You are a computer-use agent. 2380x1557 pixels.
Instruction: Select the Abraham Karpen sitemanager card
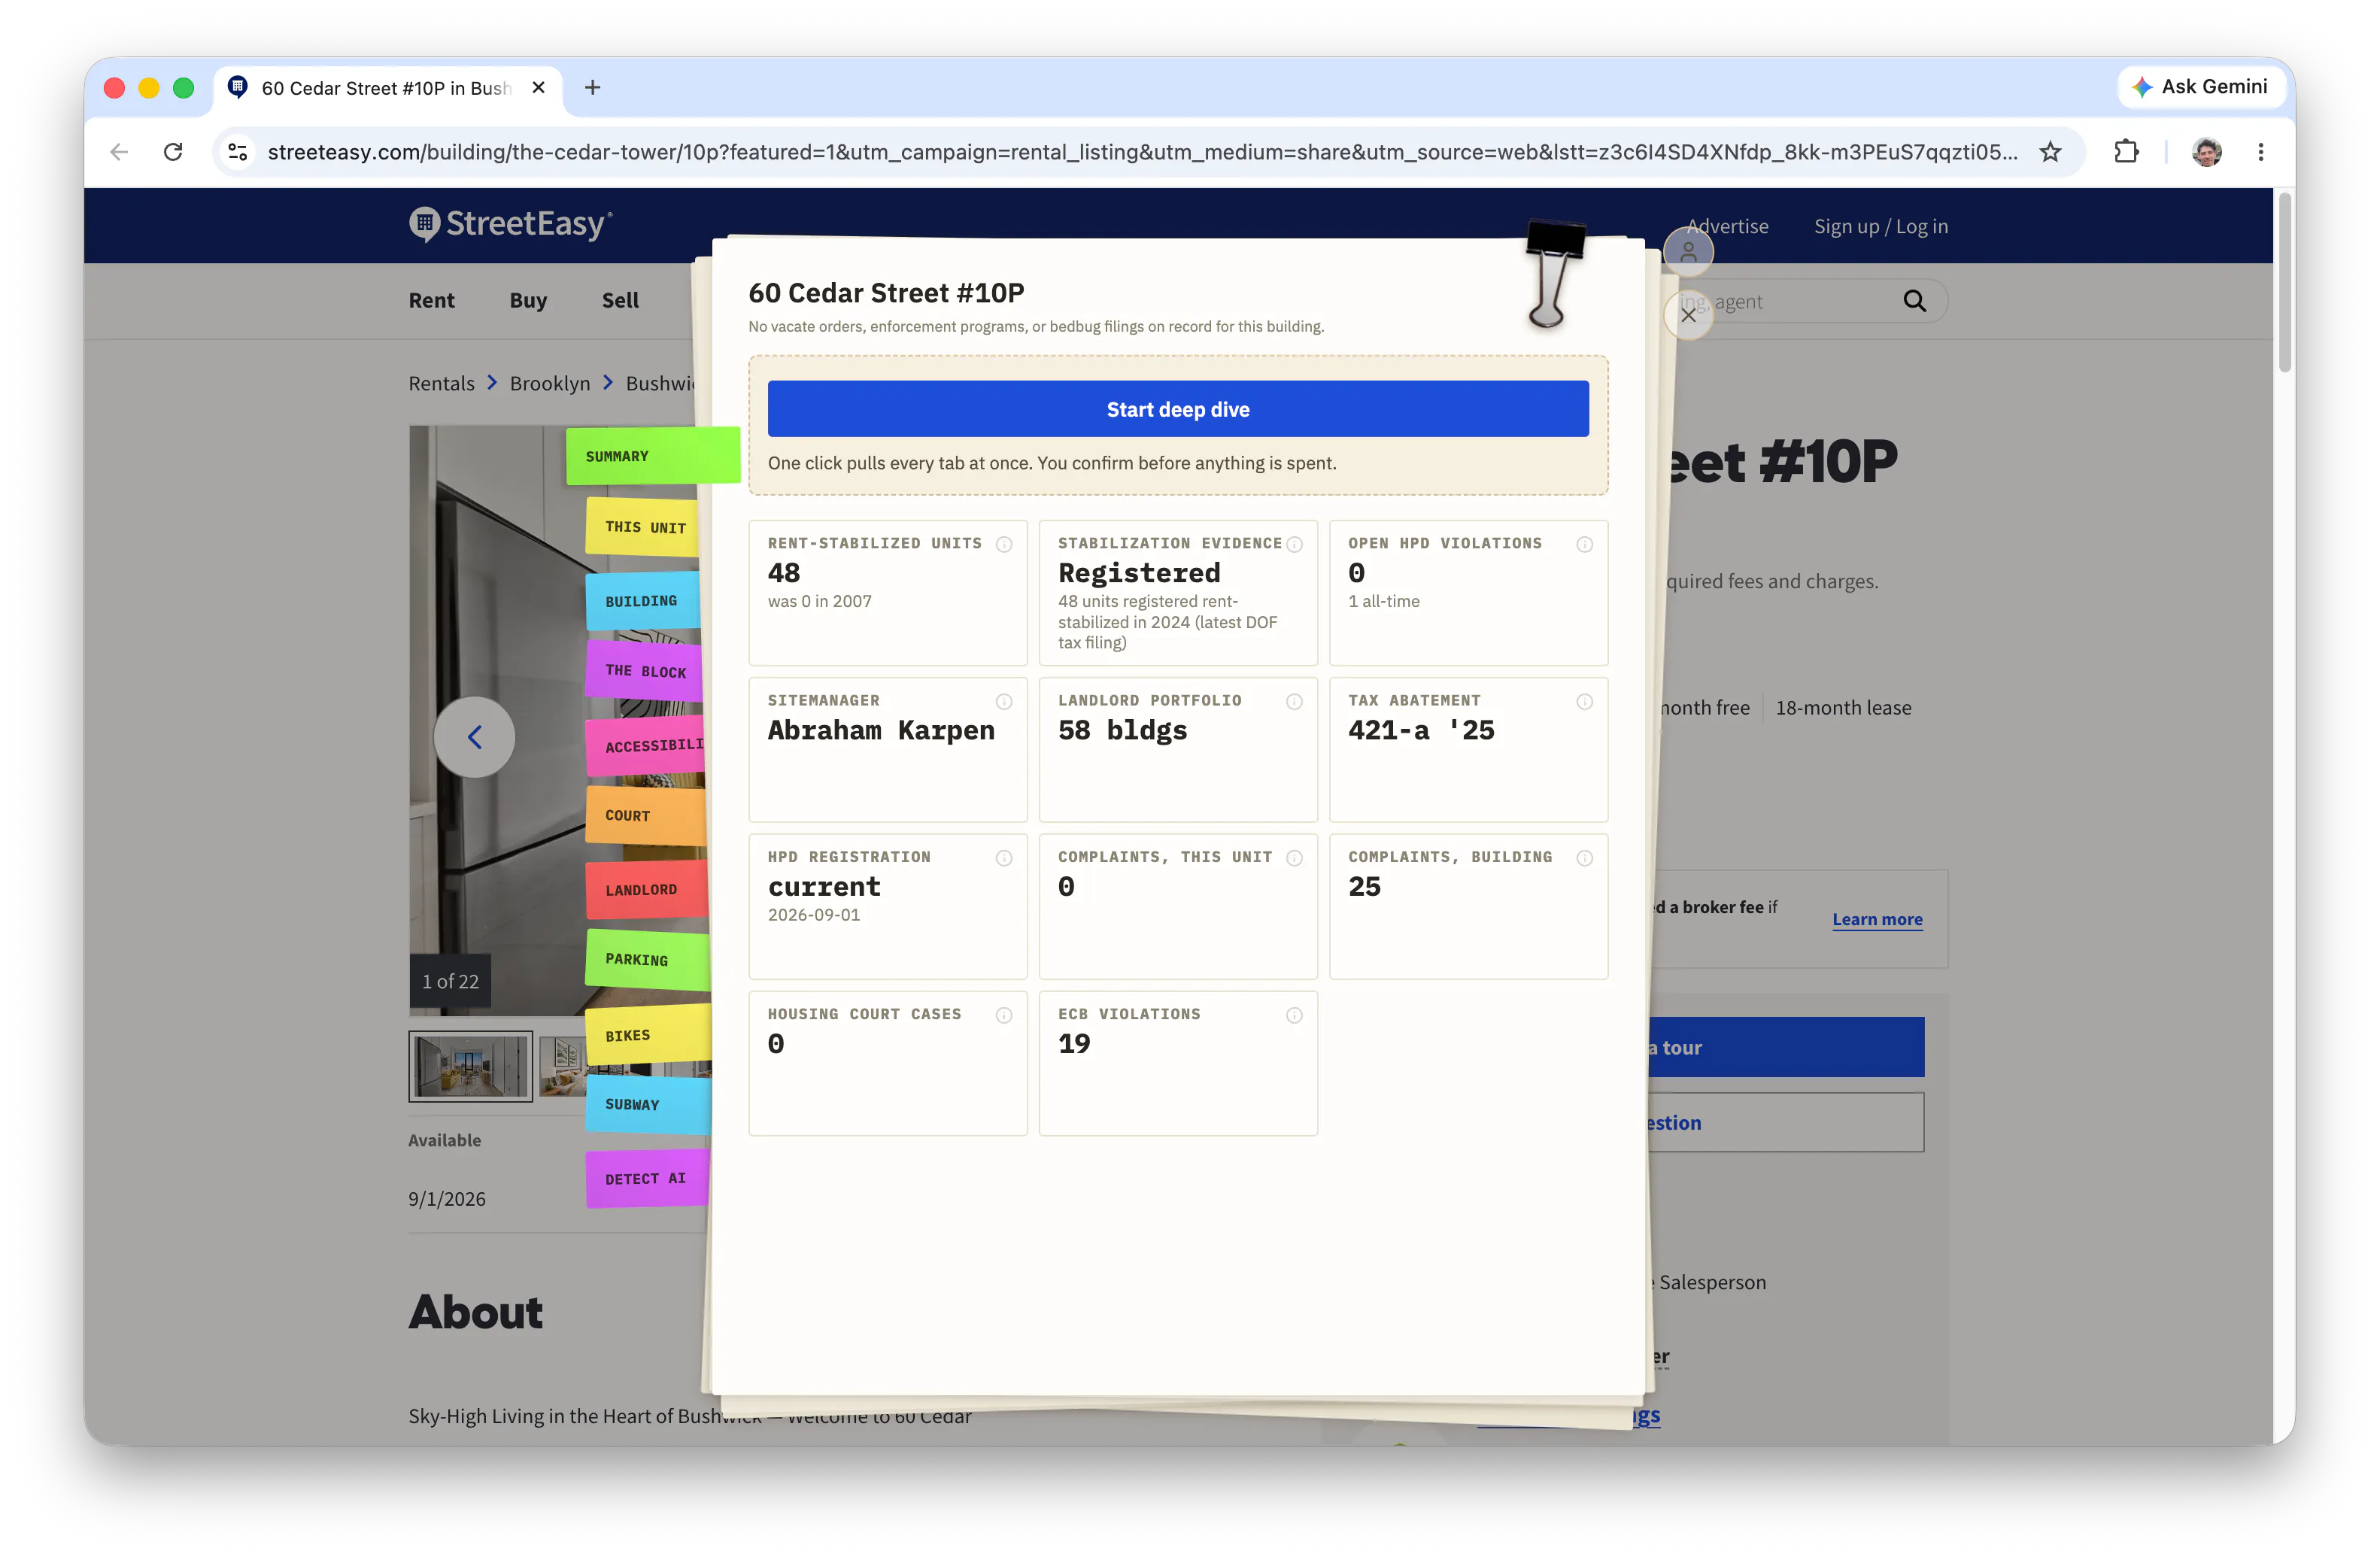pyautogui.click(x=887, y=749)
